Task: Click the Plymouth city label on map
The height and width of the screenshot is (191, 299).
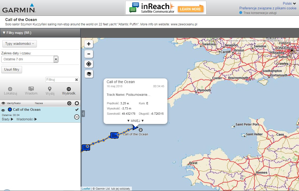Action: (204, 90)
